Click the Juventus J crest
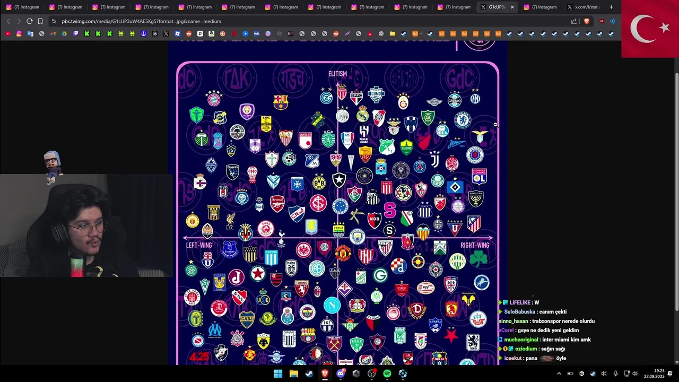 435,160
